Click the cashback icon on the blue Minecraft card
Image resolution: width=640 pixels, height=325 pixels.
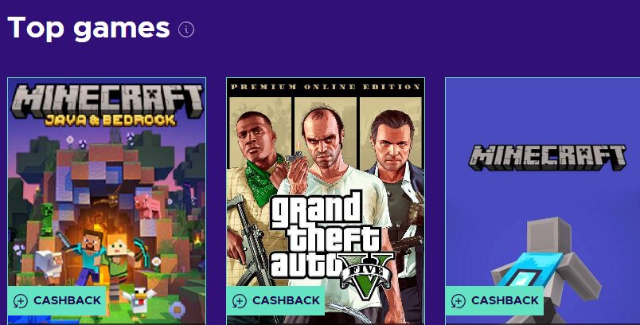pyautogui.click(x=458, y=301)
